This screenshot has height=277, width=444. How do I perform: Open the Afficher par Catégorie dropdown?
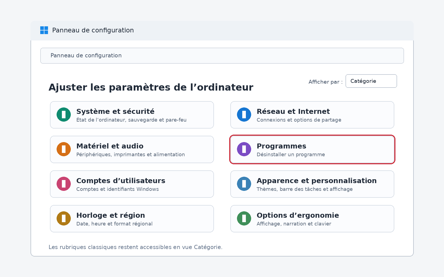pyautogui.click(x=371, y=81)
